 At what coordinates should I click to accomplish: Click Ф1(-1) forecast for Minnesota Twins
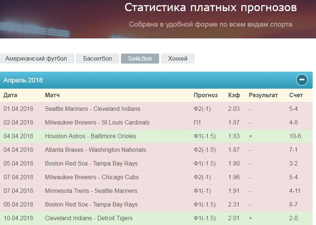[202, 191]
